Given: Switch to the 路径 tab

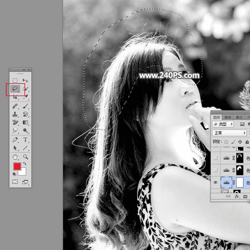Looking at the screenshot, I should [x=239, y=117].
